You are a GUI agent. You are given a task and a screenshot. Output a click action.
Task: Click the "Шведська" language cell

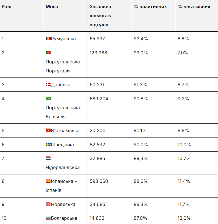click(62, 145)
